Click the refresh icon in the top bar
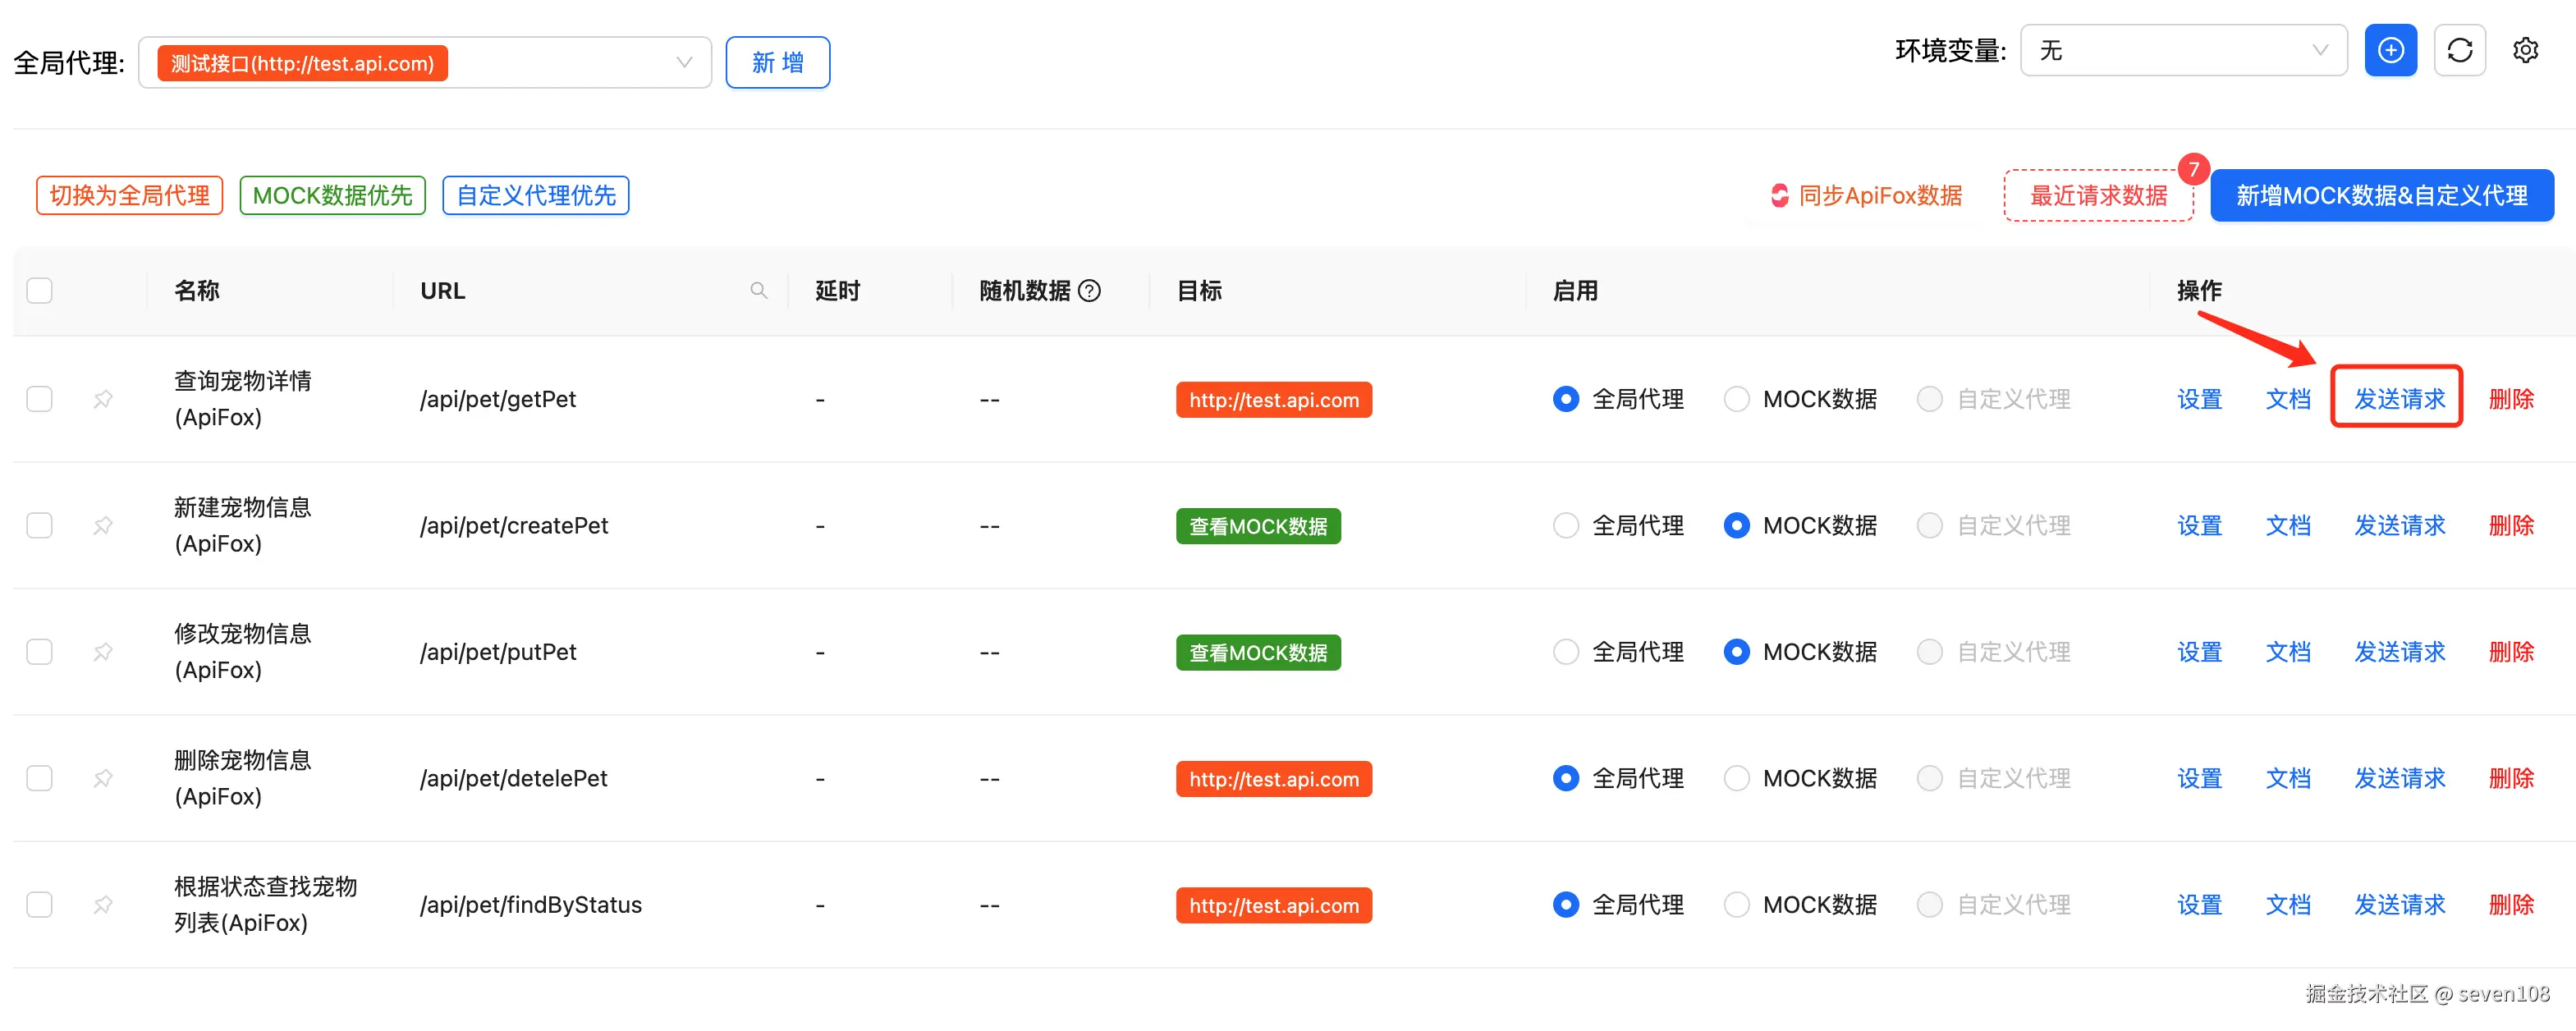 (2459, 51)
